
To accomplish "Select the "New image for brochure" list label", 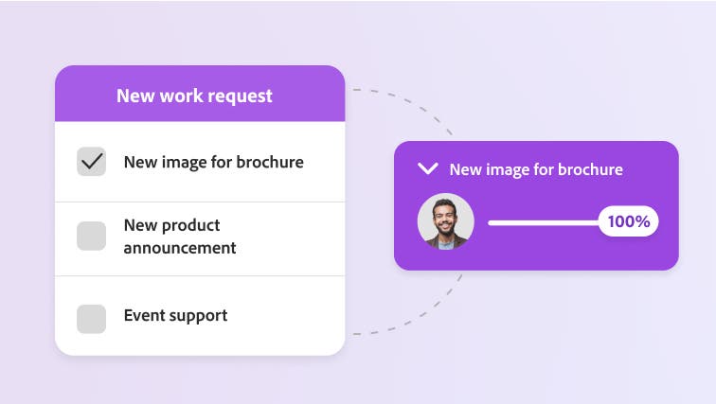I will point(213,162).
